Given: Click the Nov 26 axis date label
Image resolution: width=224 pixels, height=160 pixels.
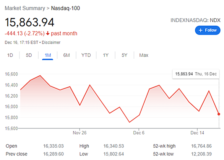Looking at the screenshot, I should (x=80, y=133).
